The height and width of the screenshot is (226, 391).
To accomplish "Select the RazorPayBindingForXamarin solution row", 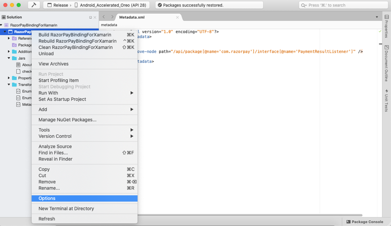I will coord(50,25).
